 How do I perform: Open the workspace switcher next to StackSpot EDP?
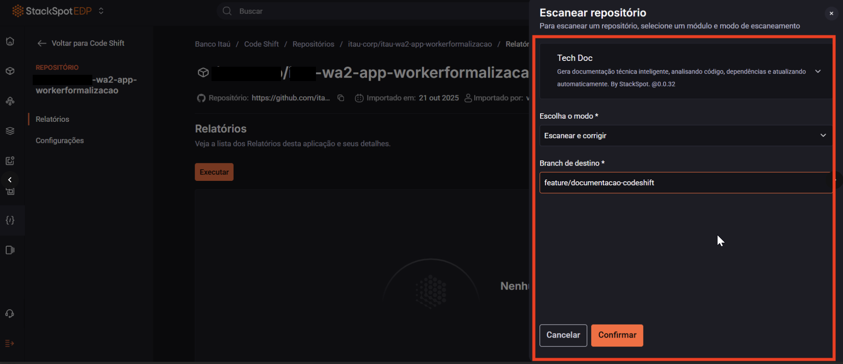pos(101,11)
